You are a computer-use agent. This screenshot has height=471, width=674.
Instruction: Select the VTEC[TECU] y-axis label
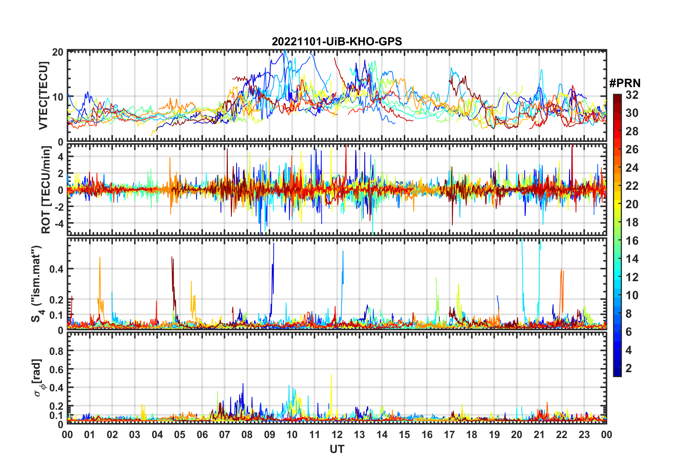43,96
